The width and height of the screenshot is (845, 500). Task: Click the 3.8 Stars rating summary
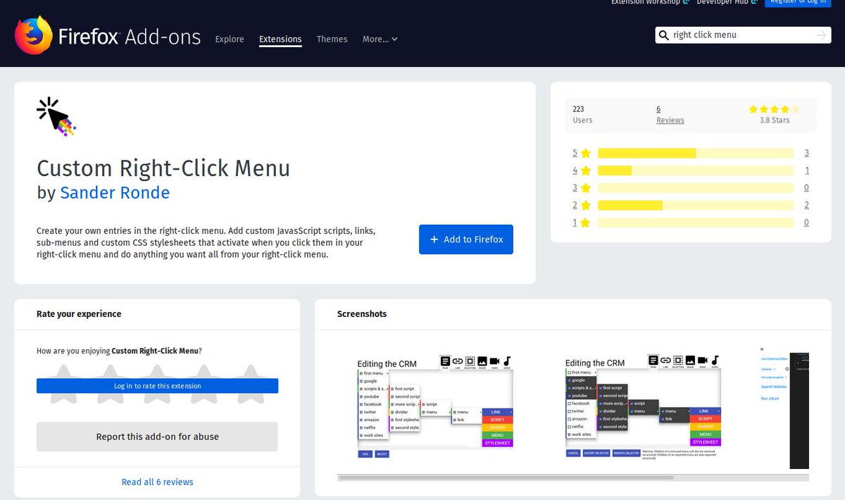pos(775,115)
